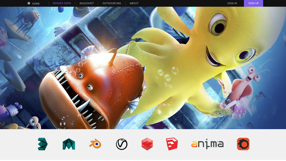
Task: Go to the AGILESHOT page
Action: pyautogui.click(x=86, y=3)
